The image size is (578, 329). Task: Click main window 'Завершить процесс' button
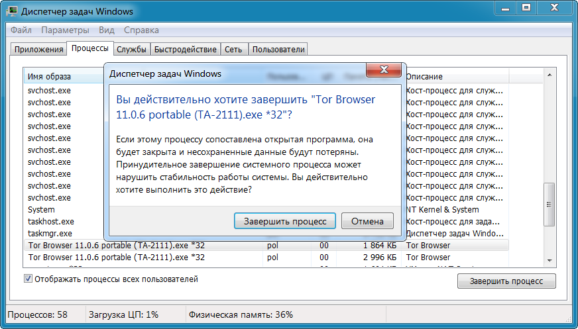tap(506, 281)
